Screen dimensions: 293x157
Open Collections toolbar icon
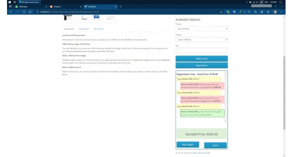[x=255, y=12]
